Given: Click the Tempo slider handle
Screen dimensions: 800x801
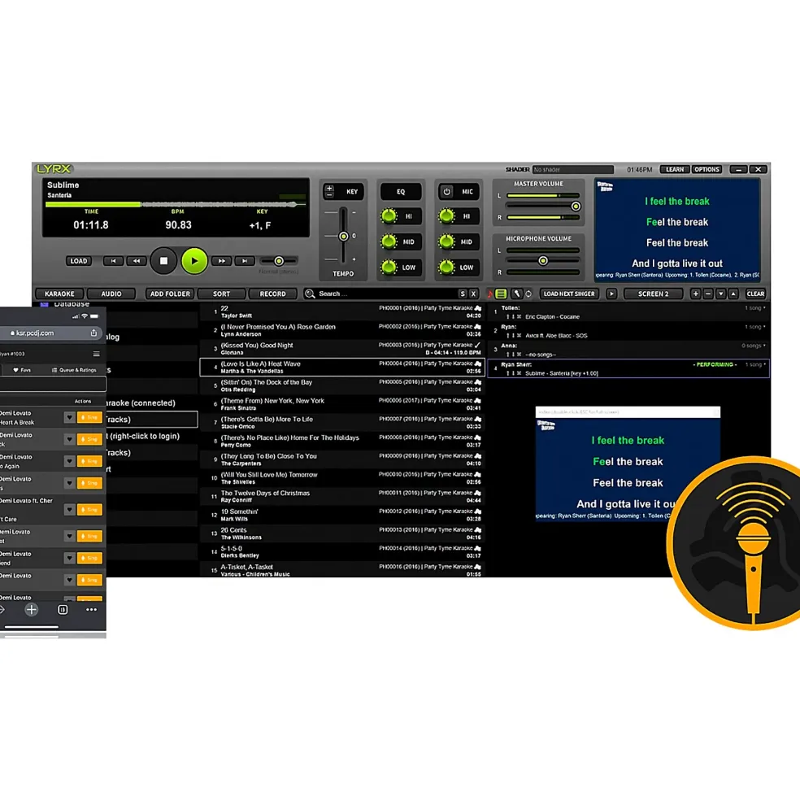Looking at the screenshot, I should click(x=344, y=236).
